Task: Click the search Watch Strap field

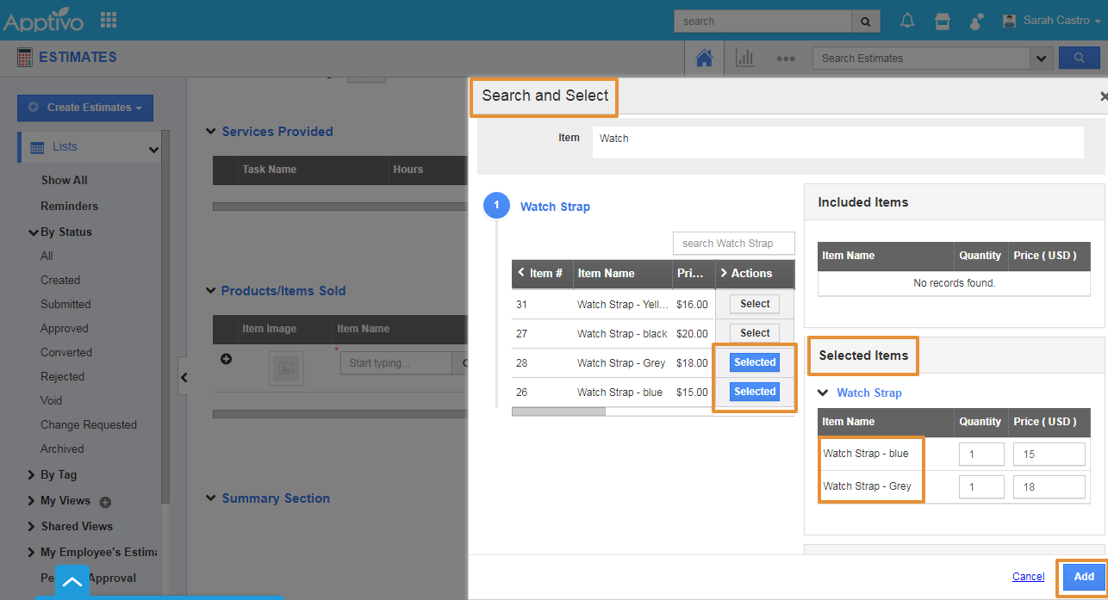Action: (x=733, y=244)
